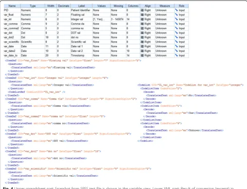Click the Align icon in the var_comma2 row
Viewport: 247px width, 189px height.
coord(142,28)
